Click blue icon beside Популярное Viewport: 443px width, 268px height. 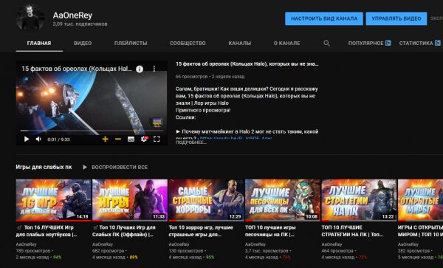(388, 43)
